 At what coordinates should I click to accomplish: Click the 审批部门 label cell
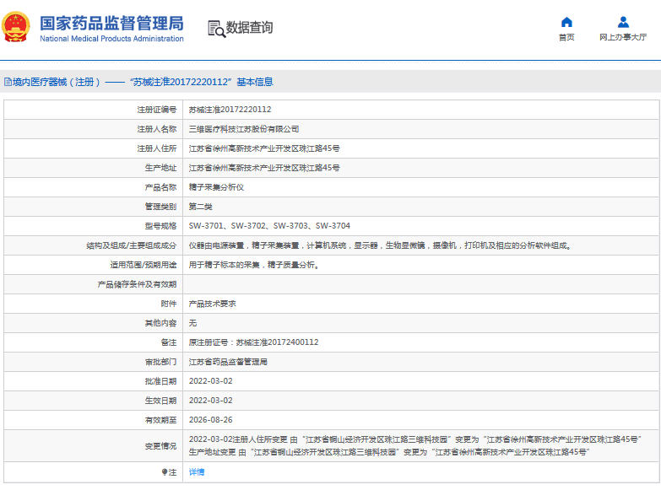click(x=94, y=362)
